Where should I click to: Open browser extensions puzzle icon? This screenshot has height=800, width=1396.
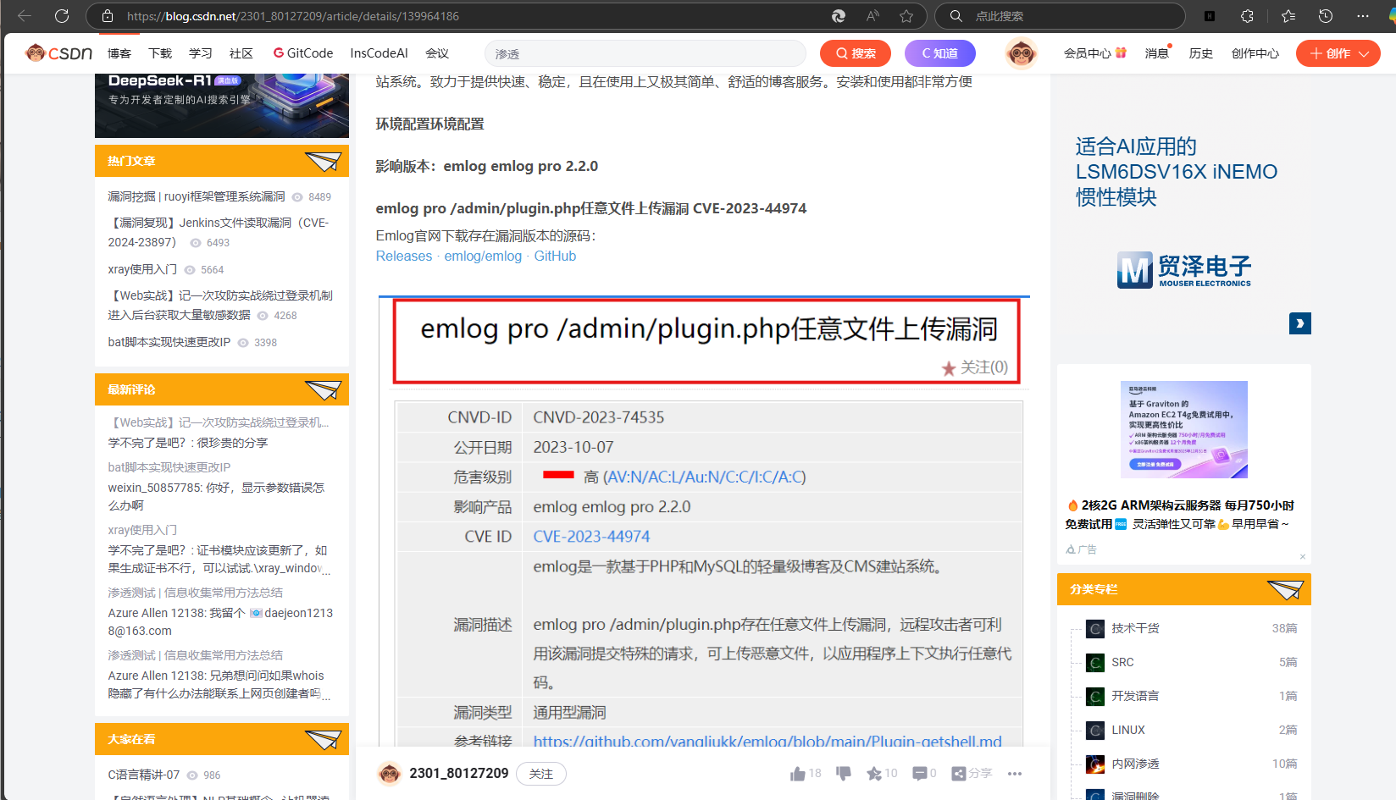(x=1248, y=16)
